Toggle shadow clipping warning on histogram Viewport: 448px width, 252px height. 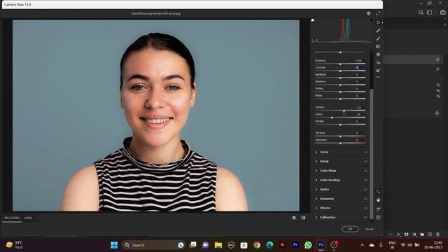point(313,20)
